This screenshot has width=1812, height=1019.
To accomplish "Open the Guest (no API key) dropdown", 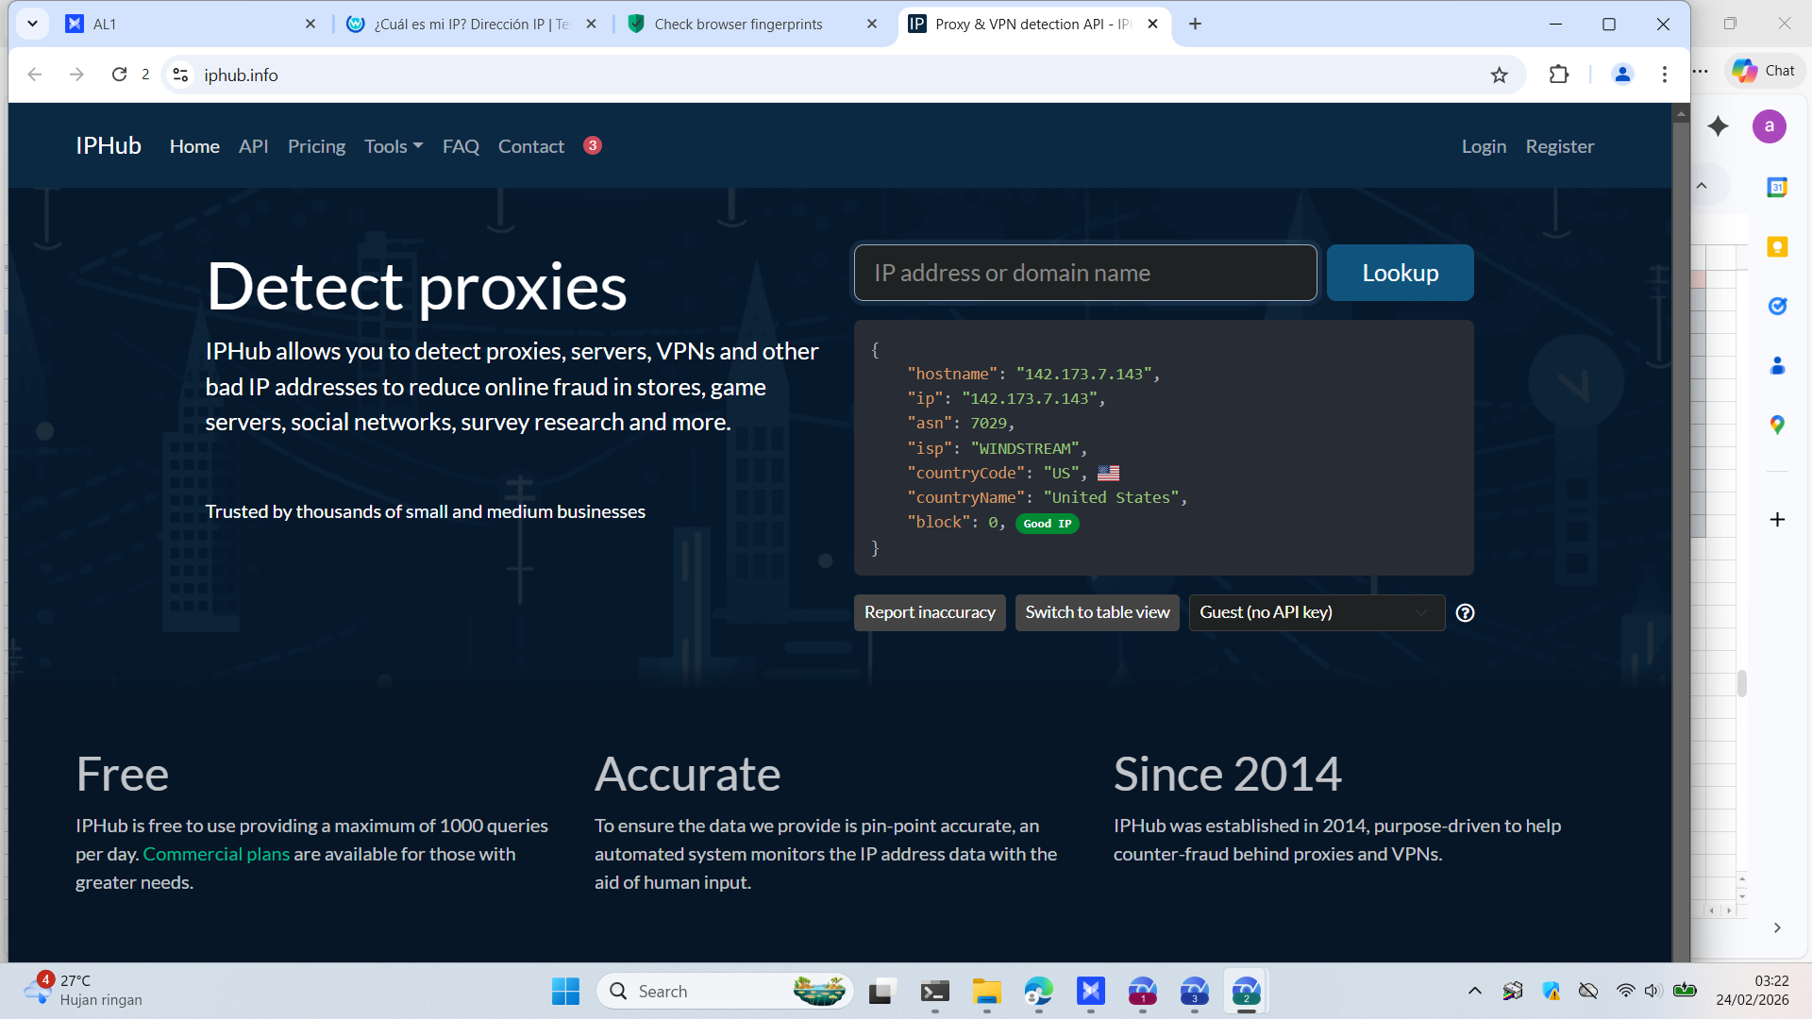I will (x=1316, y=612).
